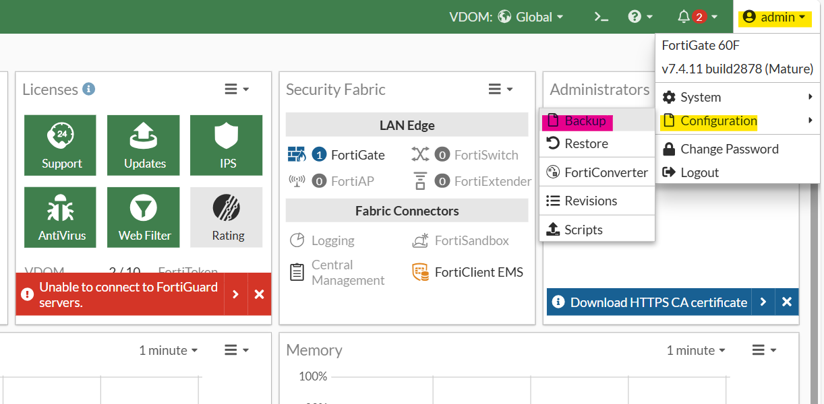Click the Unable to connect to FortiGuard message
Screen dimensions: 824x404
point(128,294)
